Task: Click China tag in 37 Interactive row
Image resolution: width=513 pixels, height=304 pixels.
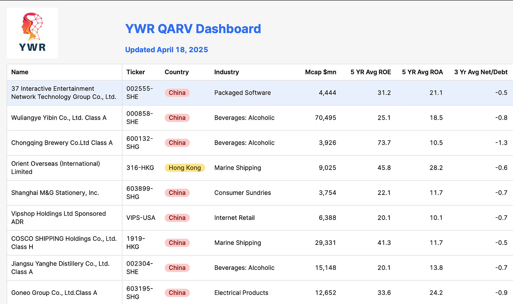Action: (177, 93)
